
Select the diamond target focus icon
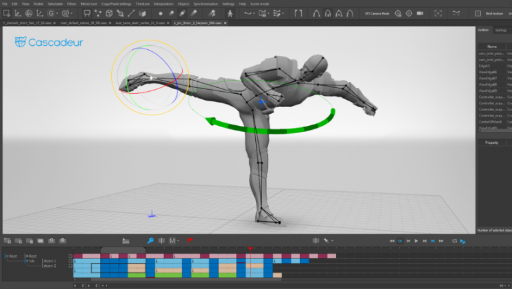click(x=409, y=13)
